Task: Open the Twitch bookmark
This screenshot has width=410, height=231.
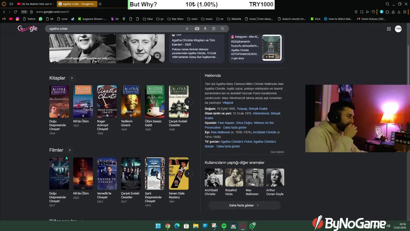Action: tap(29, 19)
